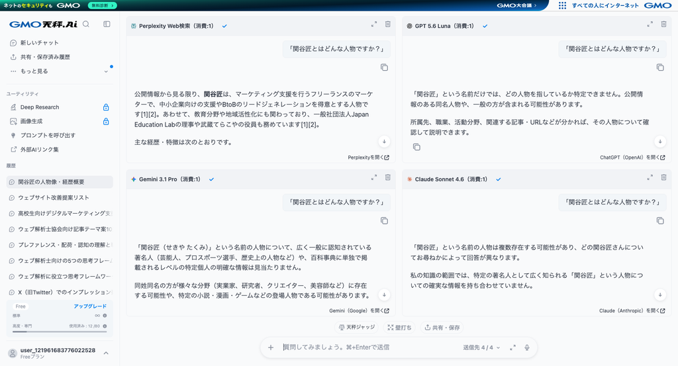Toggle the GPT 5.6 Luna model checkmark
Image resolution: width=678 pixels, height=366 pixels.
[485, 26]
